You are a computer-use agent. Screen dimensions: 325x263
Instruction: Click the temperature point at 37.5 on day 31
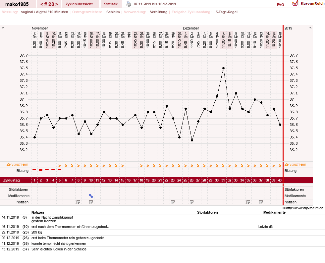pos(223,68)
